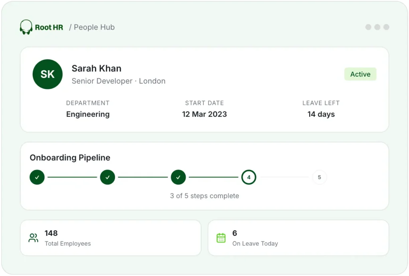The height and width of the screenshot is (276, 409).
Task: Click the 6 on-leave count
Action: pos(235,233)
